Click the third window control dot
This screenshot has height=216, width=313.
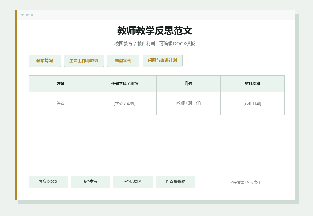(x=32, y=15)
